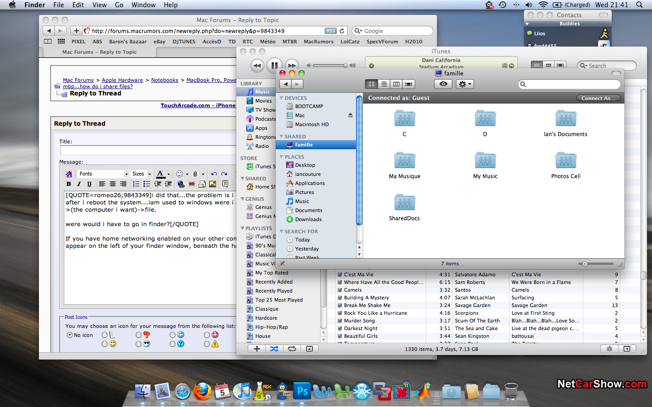This screenshot has height=407, width=652.
Task: Wrap quote tags in the reply editor
Action: click(x=225, y=184)
